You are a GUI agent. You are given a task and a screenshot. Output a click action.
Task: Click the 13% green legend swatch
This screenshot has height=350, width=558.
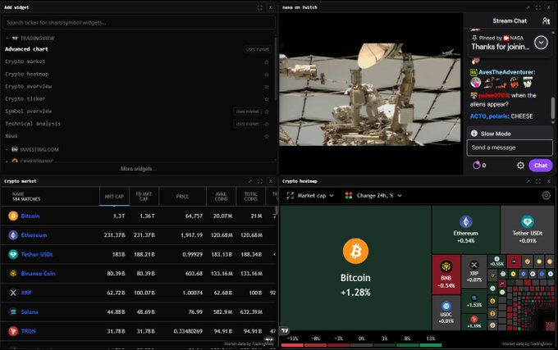431,345
